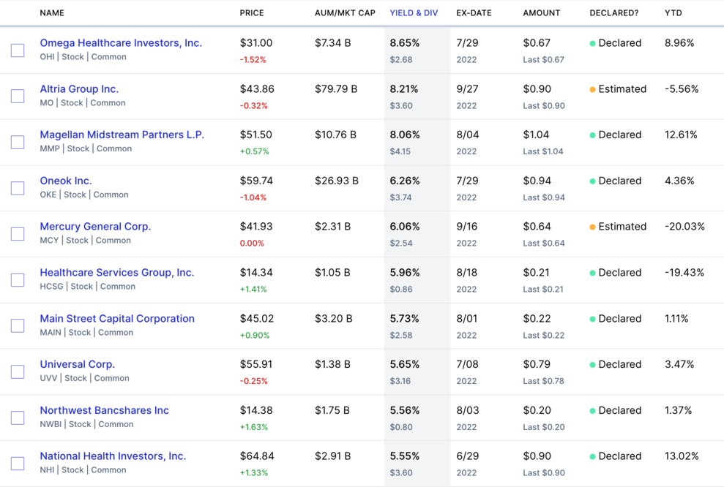Open Omega Healthcare Investors, Inc. link
The height and width of the screenshot is (487, 724).
(121, 43)
